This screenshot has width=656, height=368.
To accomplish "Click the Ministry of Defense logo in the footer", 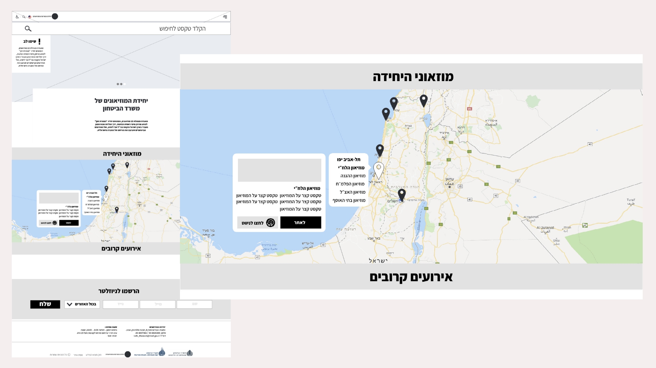I will pyautogui.click(x=181, y=353).
